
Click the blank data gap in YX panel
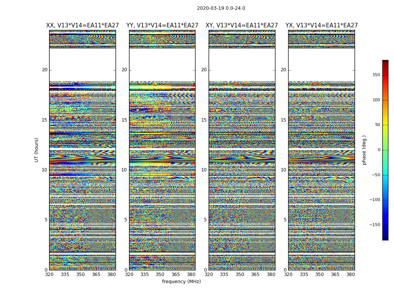click(322, 65)
